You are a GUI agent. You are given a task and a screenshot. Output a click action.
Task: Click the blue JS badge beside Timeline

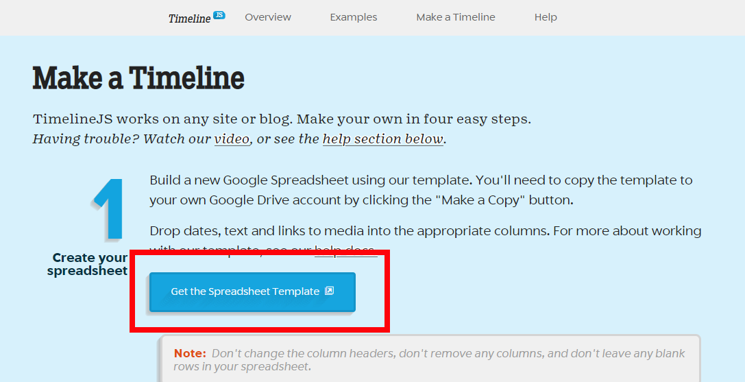tap(219, 15)
